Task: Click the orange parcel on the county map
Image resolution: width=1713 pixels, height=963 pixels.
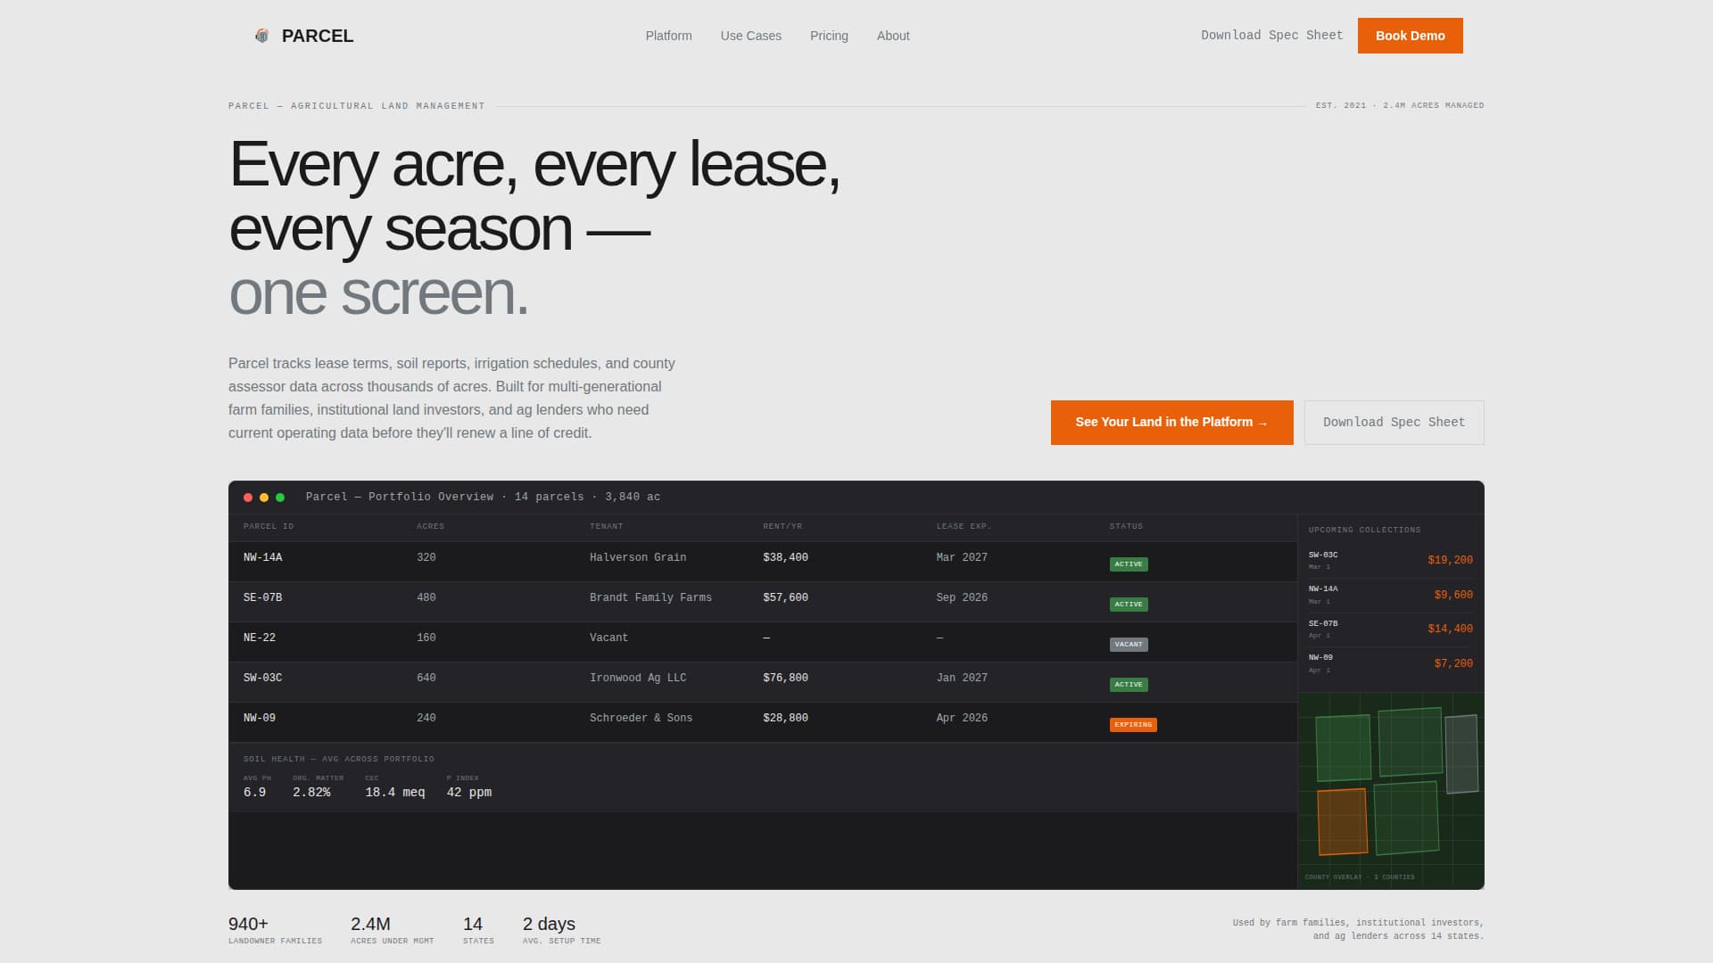Action: click(1342, 821)
